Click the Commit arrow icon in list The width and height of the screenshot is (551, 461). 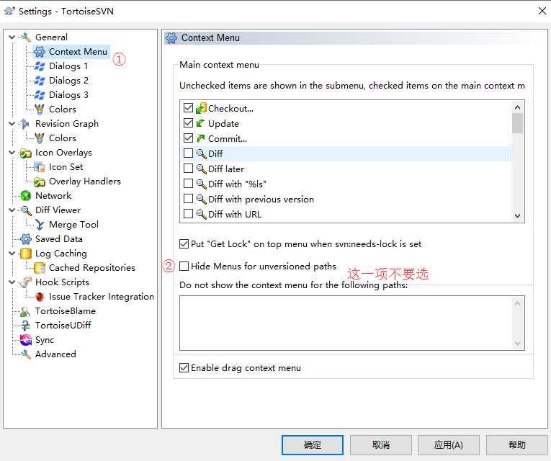point(201,138)
